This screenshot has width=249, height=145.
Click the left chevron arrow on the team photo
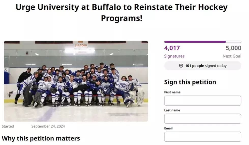6,69
